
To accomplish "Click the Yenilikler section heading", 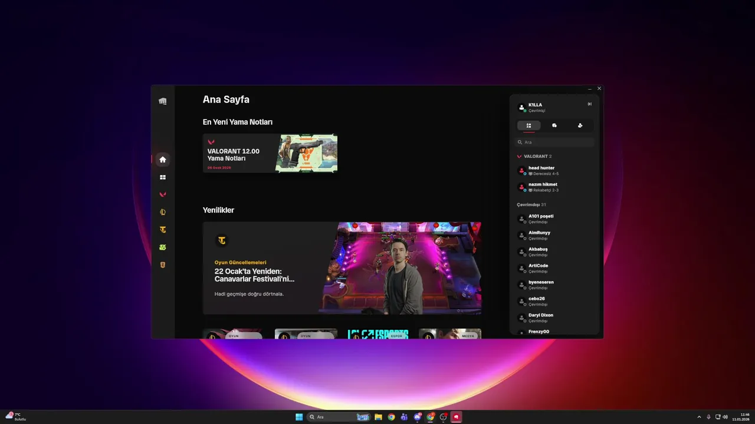I will pos(218,210).
